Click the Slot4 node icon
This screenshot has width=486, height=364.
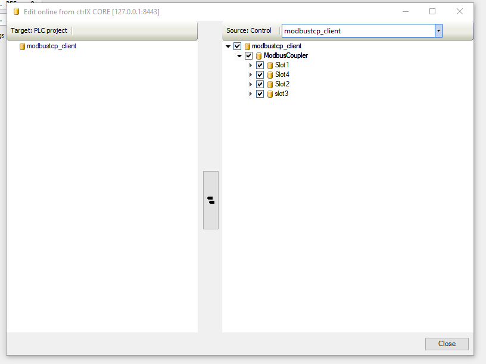click(x=270, y=74)
